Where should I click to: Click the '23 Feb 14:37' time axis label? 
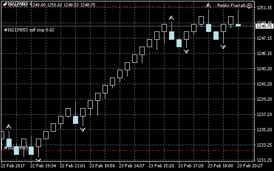point(132,165)
